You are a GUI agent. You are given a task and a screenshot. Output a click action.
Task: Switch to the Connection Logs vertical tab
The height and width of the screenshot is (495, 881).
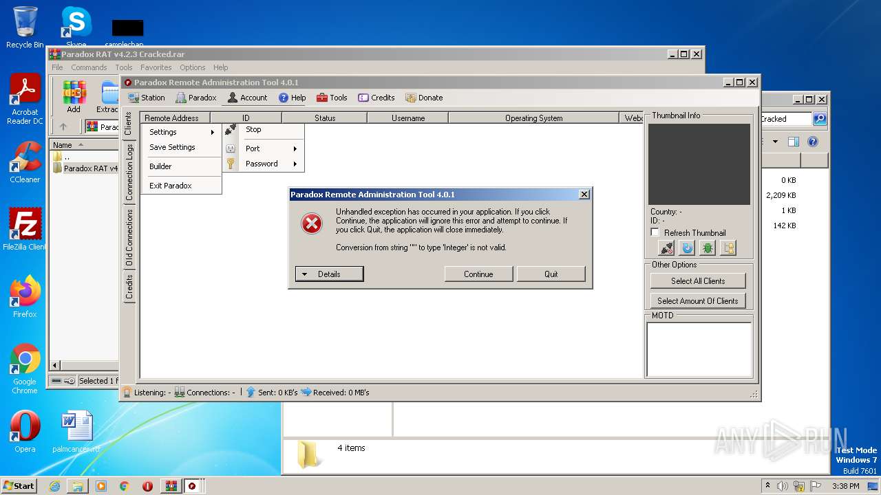[x=128, y=172]
